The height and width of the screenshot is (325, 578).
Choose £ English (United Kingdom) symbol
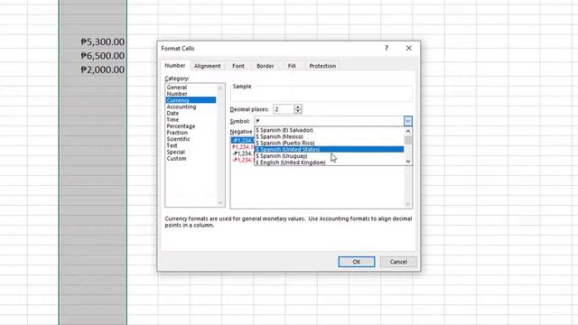tap(329, 162)
